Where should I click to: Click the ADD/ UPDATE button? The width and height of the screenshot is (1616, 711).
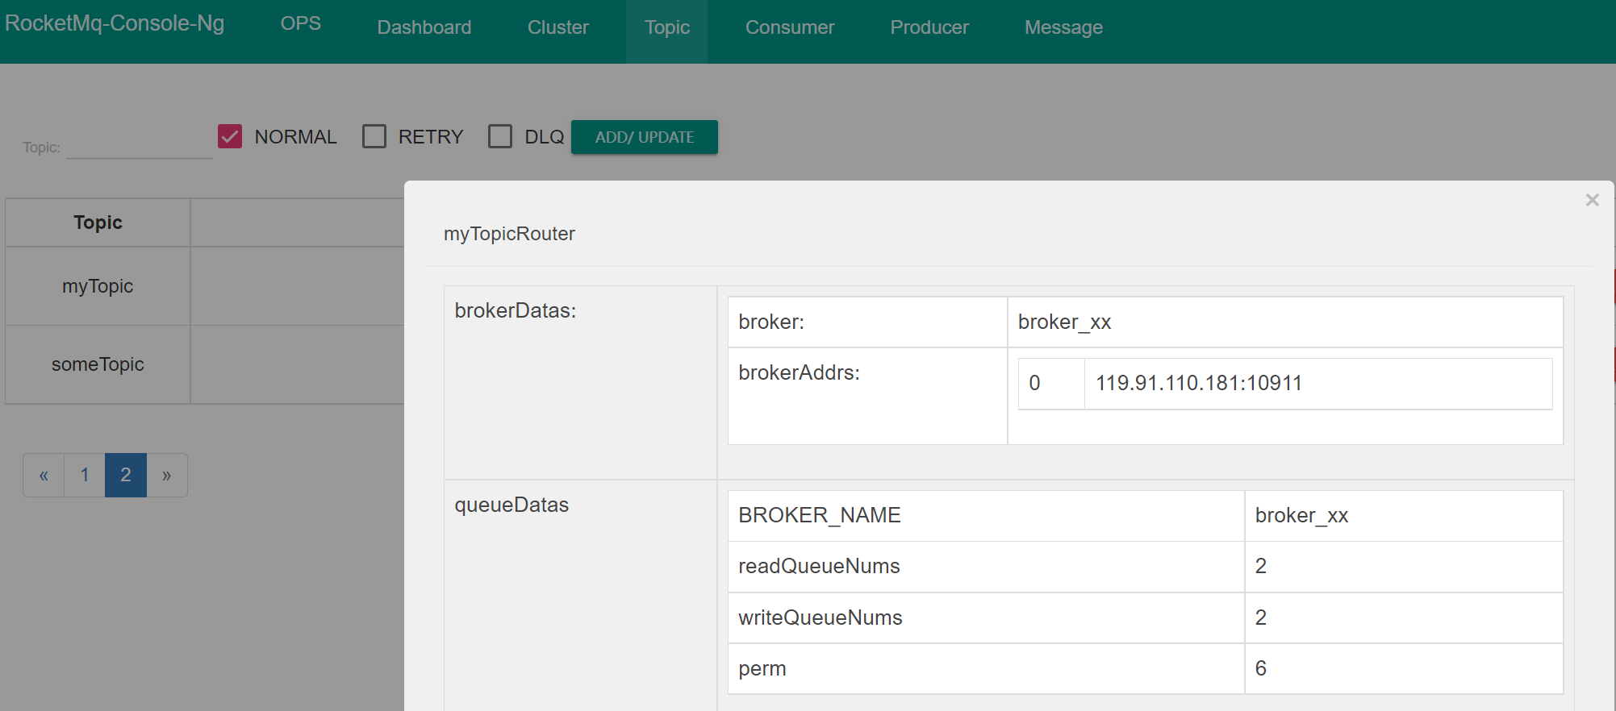coord(644,137)
